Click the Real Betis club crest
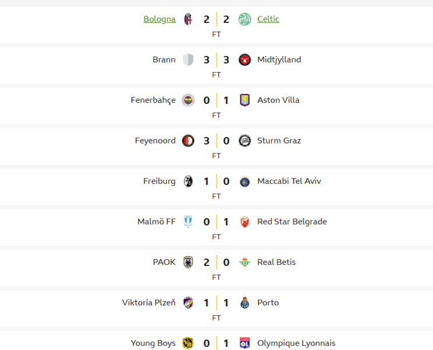 click(x=245, y=262)
